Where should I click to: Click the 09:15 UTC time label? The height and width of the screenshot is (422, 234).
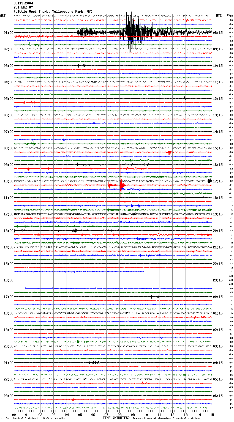[218, 49]
